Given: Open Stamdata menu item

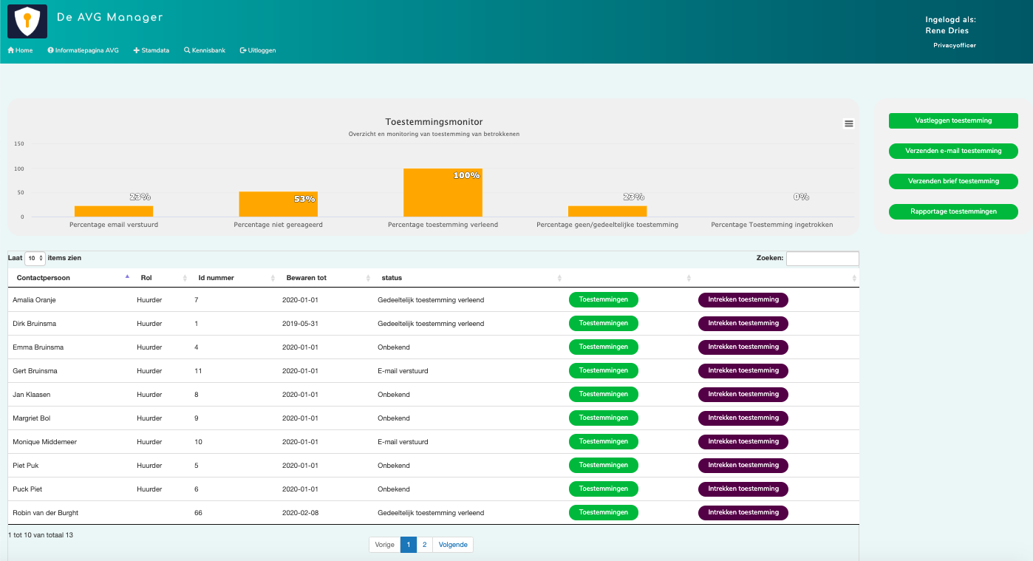Looking at the screenshot, I should click(x=151, y=50).
